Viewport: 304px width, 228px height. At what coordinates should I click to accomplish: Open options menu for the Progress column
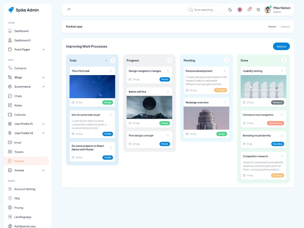(x=170, y=60)
